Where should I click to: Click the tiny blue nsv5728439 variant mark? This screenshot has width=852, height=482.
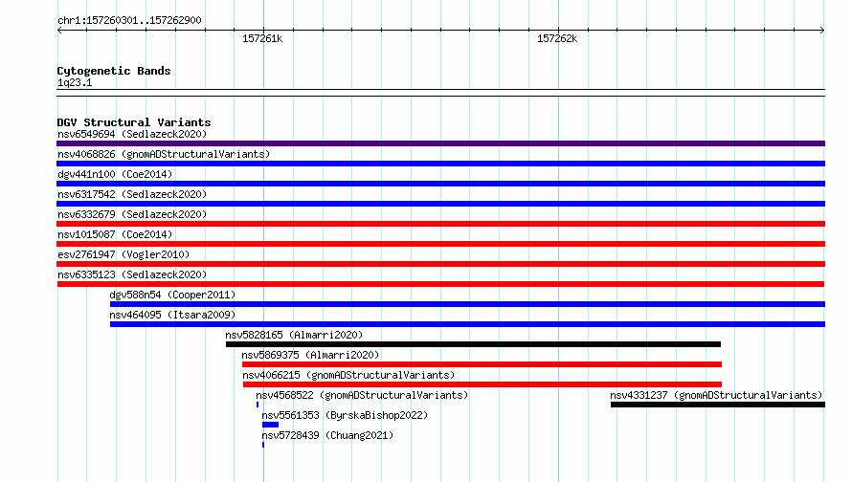pos(263,445)
